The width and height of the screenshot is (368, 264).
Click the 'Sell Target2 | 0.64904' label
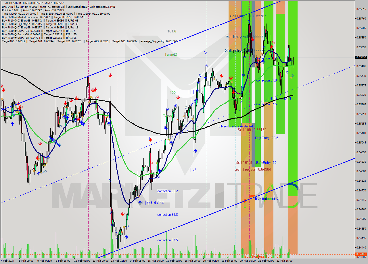[x=253, y=169]
